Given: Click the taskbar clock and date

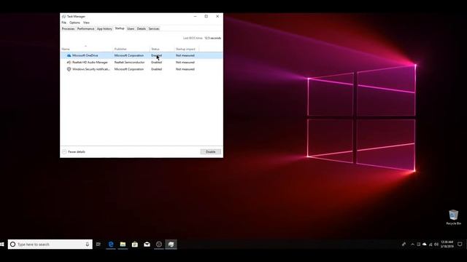Looking at the screenshot, I should point(447,245).
